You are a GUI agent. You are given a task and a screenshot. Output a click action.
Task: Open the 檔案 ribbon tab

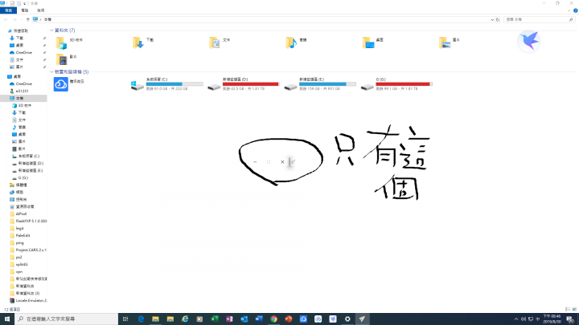9,10
